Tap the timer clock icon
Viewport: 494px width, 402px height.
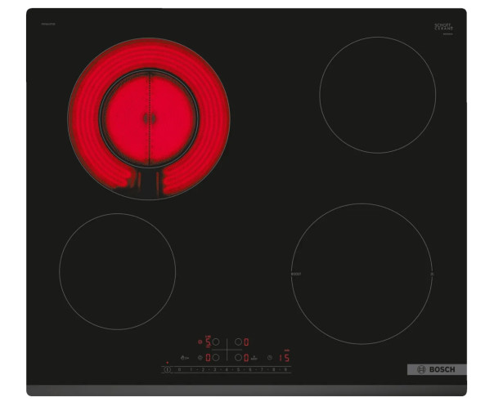[270, 358]
